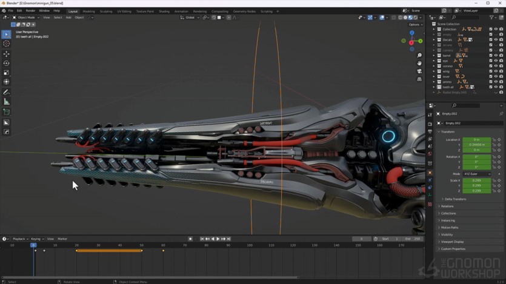Click the Location Y value field
Viewport: 506px width, 284px height.
tap(477, 145)
